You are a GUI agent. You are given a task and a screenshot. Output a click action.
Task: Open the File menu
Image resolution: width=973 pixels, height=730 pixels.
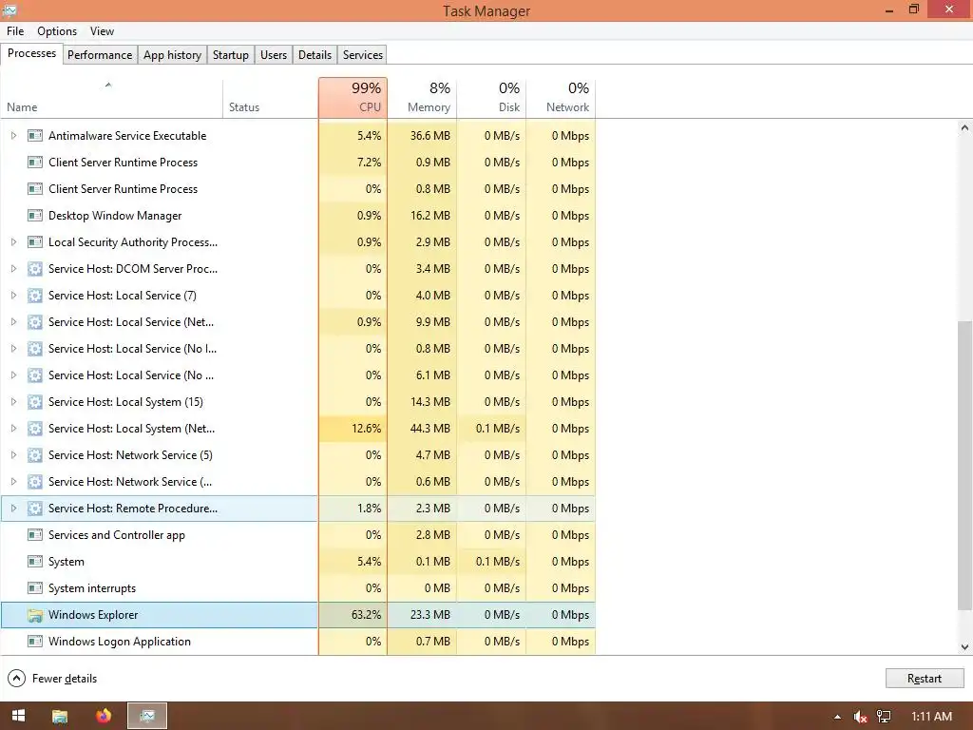15,31
